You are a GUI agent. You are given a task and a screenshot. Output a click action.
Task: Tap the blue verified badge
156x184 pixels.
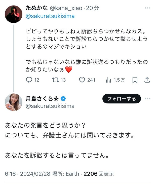click(x=64, y=98)
